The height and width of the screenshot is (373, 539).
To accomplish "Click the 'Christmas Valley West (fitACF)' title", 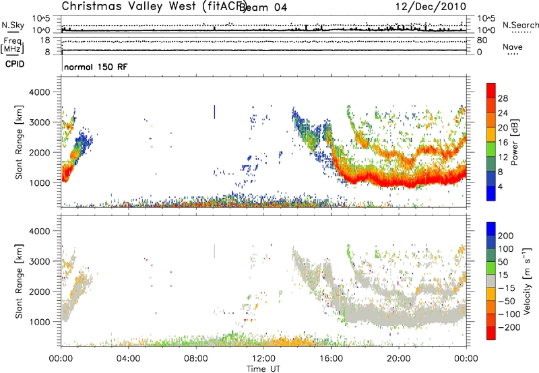I will (x=154, y=7).
